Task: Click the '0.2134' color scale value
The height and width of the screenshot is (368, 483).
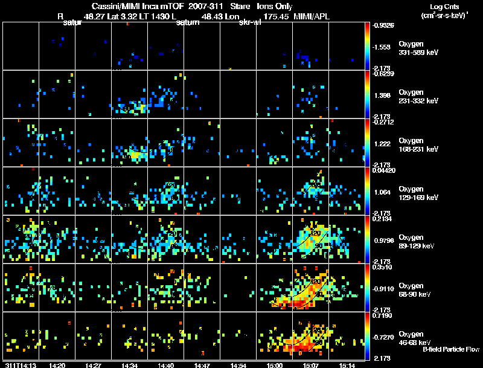Action: 382,219
